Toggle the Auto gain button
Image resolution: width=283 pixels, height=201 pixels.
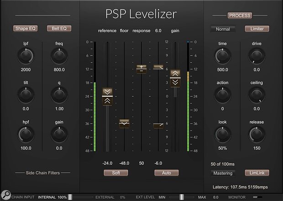167,173
